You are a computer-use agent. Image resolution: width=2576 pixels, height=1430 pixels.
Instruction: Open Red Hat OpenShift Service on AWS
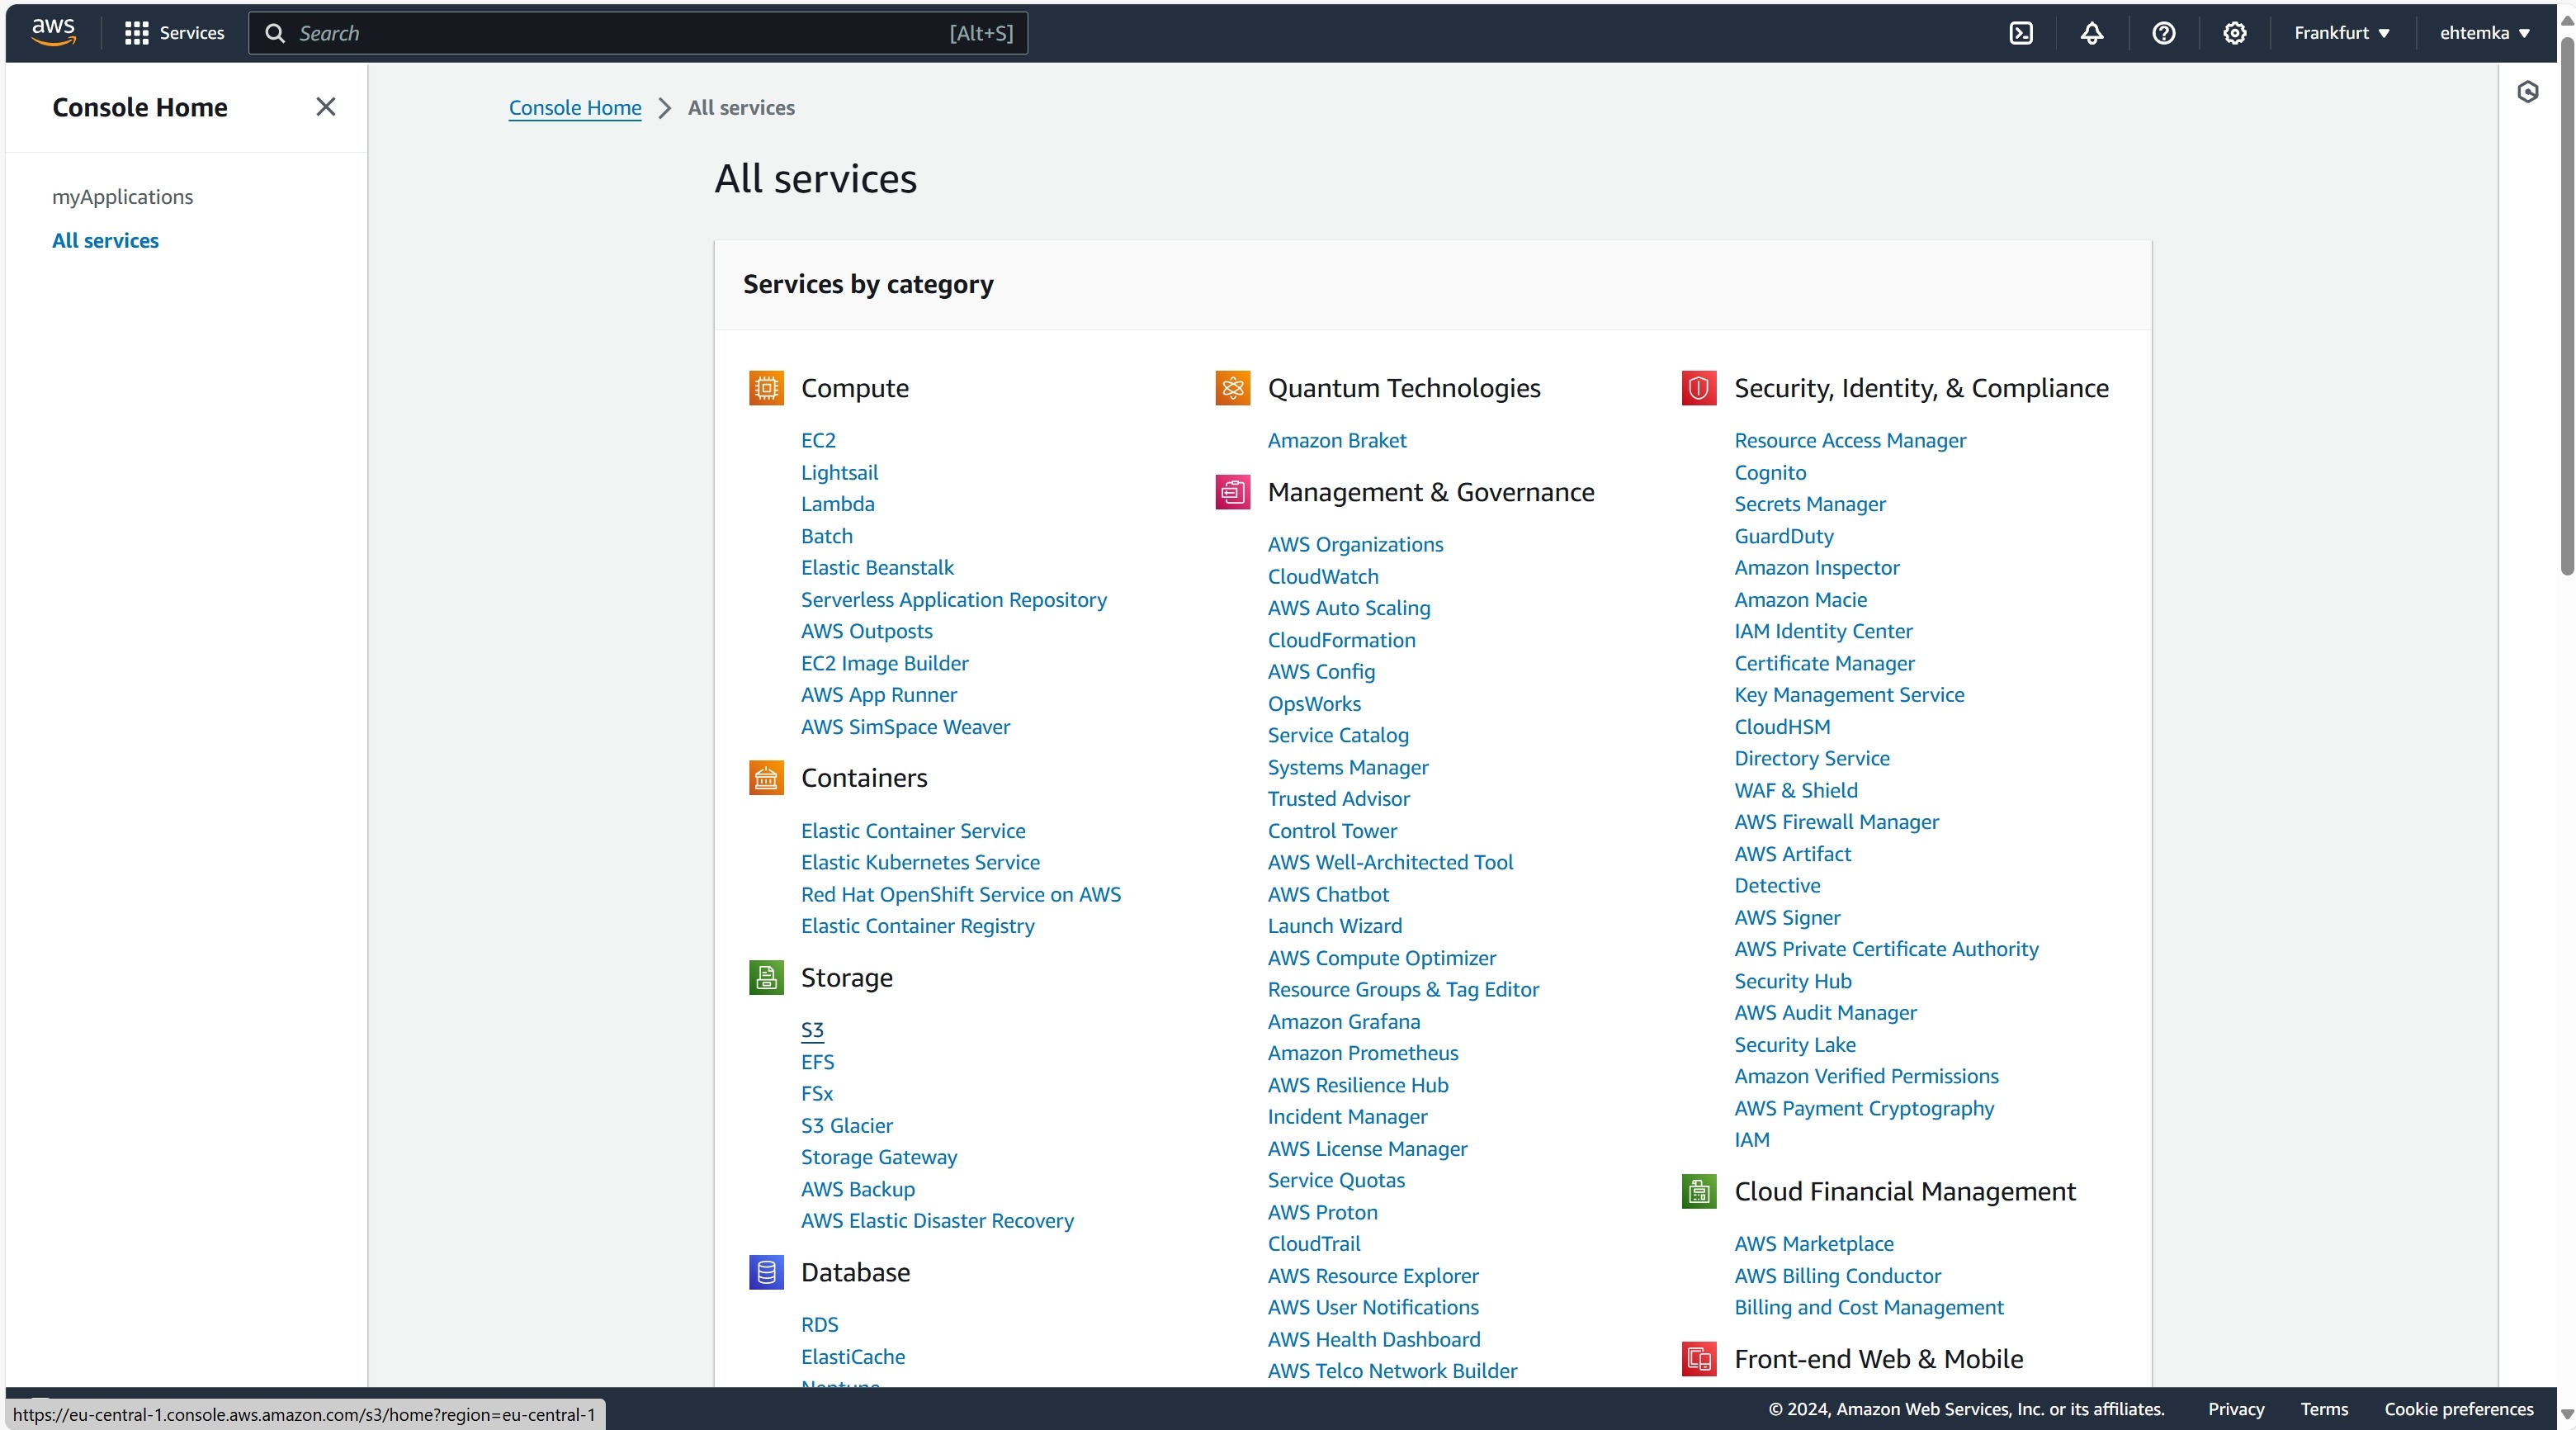(961, 894)
